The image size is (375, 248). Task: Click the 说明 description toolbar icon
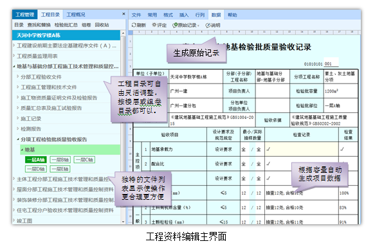213,25
